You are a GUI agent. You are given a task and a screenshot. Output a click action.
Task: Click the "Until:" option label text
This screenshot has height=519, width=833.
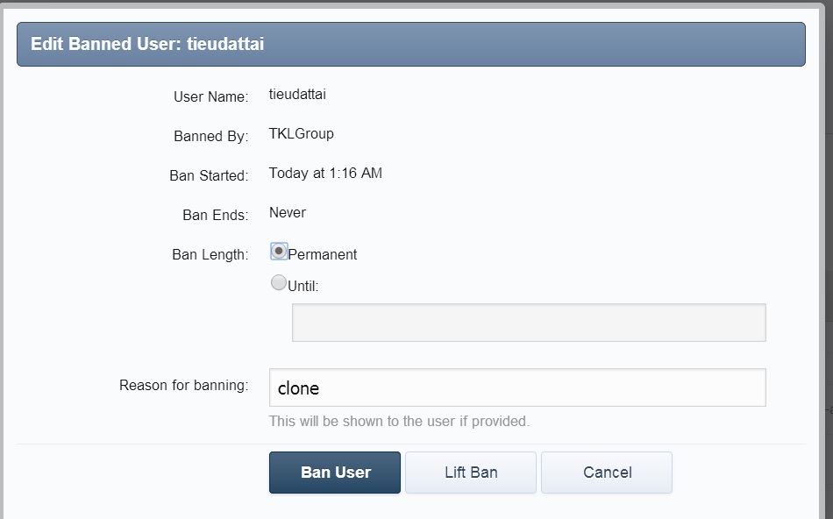303,287
